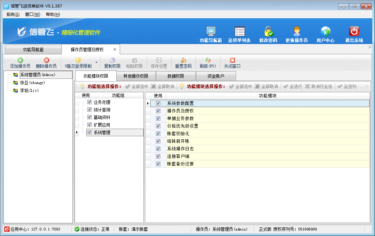Click the 刷新(F5) button

click(x=208, y=63)
